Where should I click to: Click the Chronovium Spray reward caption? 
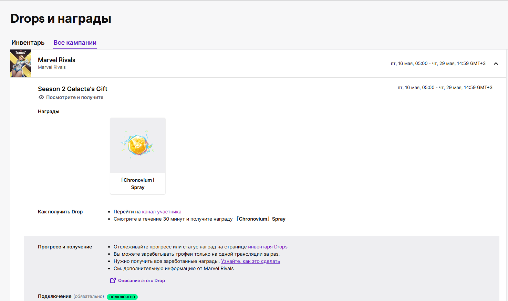[x=138, y=183]
